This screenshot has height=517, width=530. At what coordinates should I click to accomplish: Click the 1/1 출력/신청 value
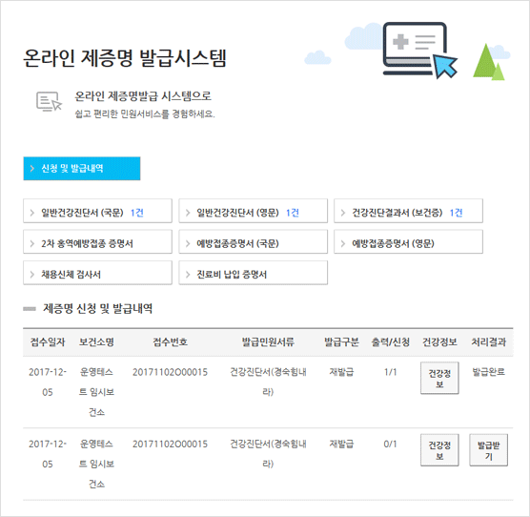click(391, 372)
